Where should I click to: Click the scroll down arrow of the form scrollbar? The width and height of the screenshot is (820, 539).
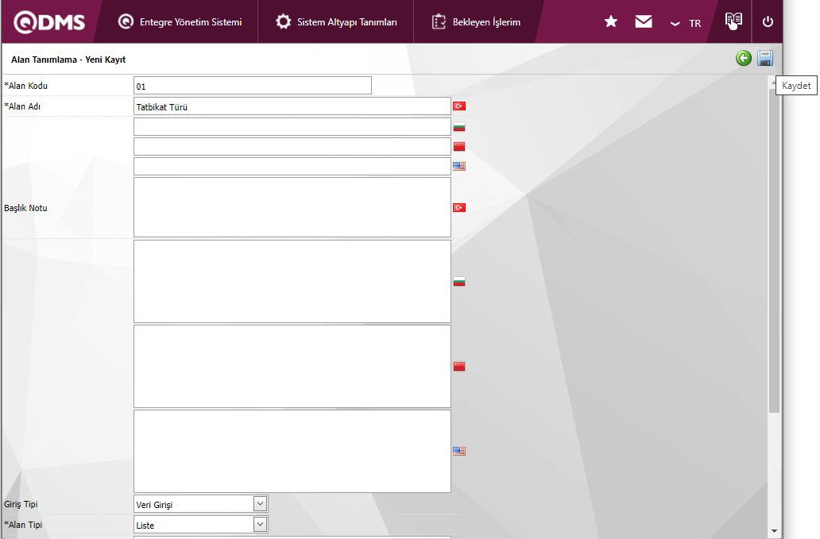click(774, 530)
